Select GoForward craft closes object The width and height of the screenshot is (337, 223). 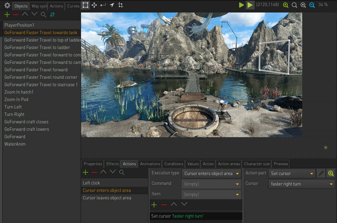(42, 122)
